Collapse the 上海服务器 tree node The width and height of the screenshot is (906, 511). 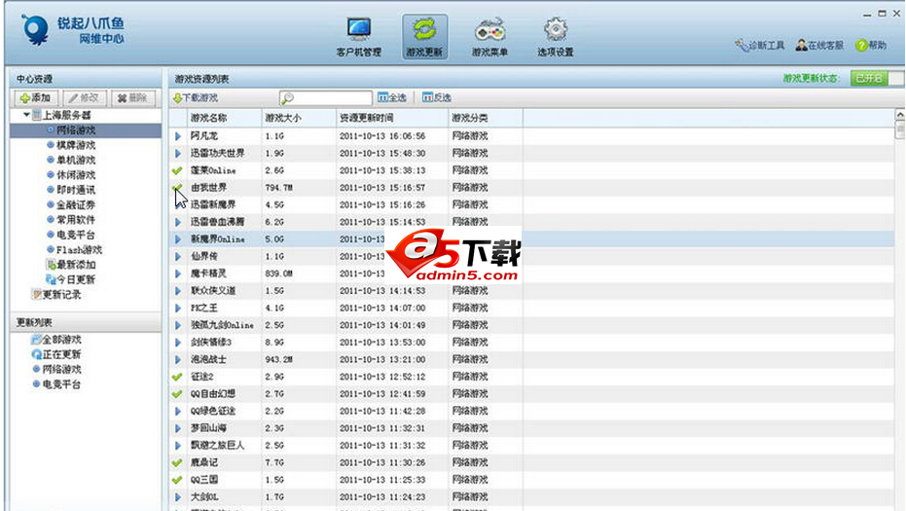[x=26, y=115]
